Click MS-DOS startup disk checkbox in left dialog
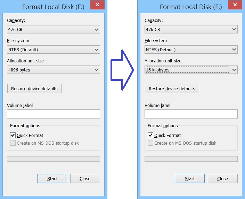 tap(13, 143)
